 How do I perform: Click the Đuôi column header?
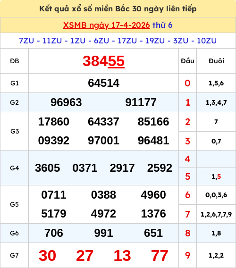click(x=216, y=61)
